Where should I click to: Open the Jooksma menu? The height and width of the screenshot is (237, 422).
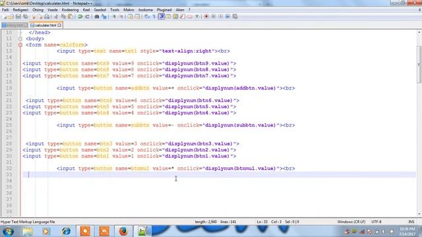pyautogui.click(x=145, y=10)
